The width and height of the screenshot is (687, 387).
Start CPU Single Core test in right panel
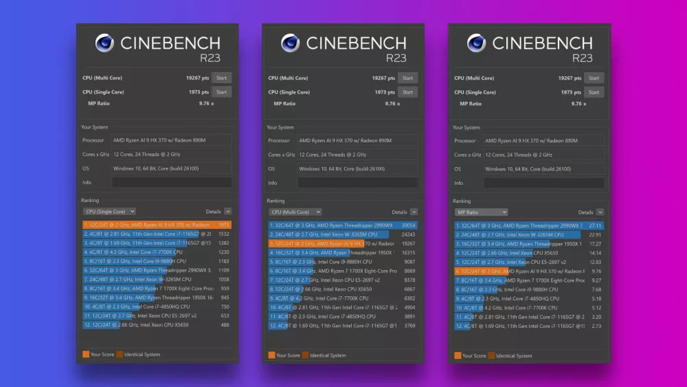pyautogui.click(x=594, y=93)
